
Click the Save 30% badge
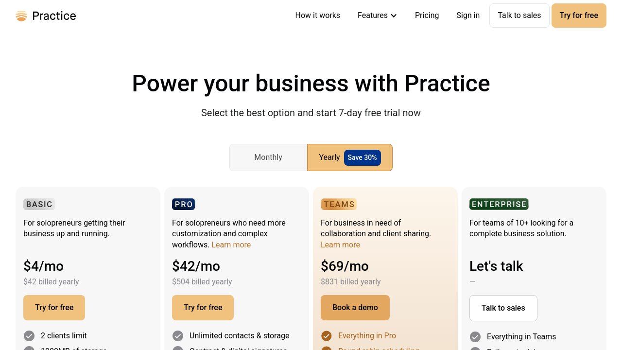pyautogui.click(x=362, y=157)
